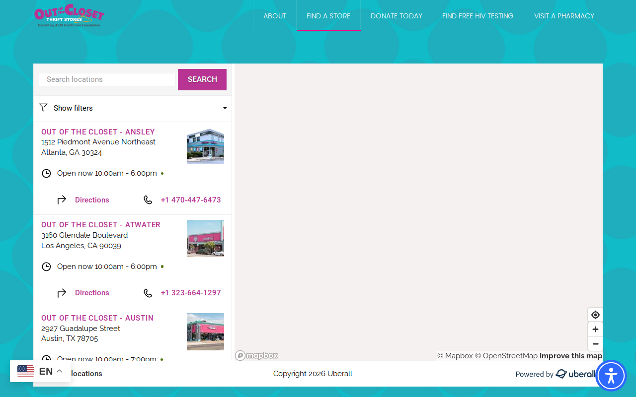The height and width of the screenshot is (397, 636).
Task: Go to FIND FREE HIV TESTING
Action: tap(477, 16)
